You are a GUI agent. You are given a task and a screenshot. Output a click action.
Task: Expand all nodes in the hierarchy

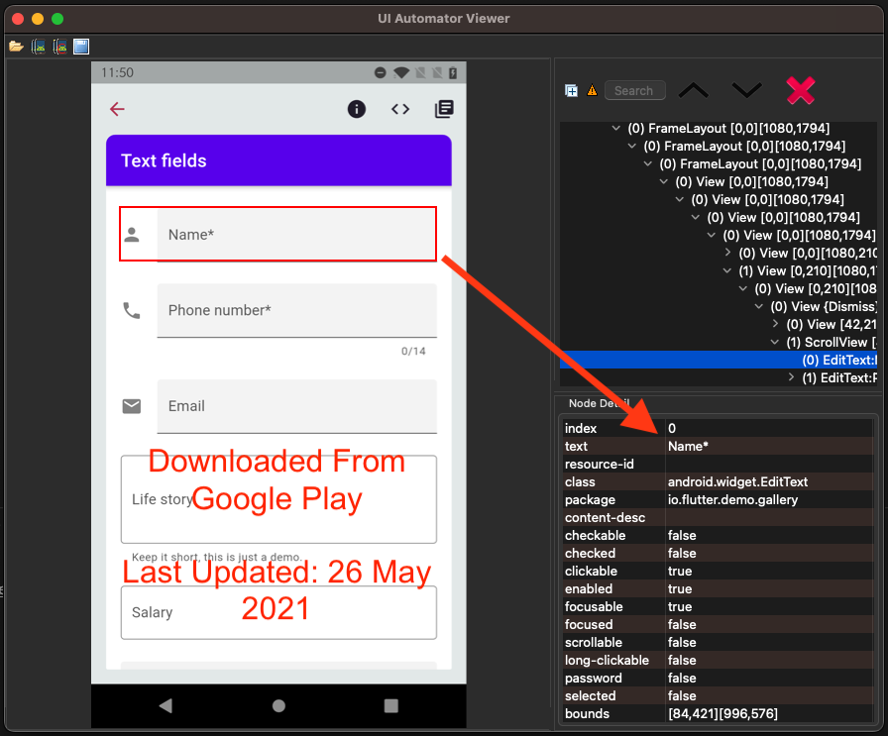[x=571, y=90]
